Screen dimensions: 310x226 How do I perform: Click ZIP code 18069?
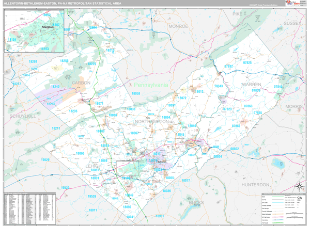[x=103, y=160]
